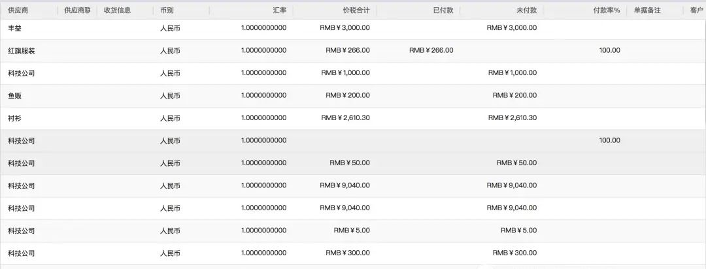The image size is (706, 269).
Task: Click the 付款率% column header
Action: pos(607,10)
